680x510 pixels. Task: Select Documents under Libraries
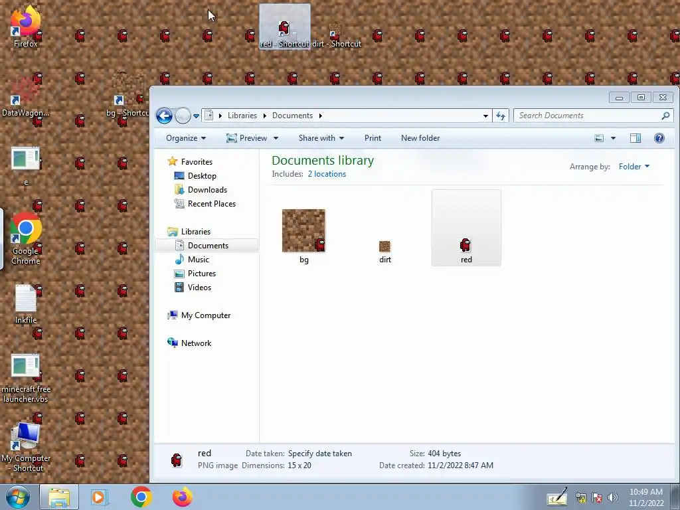click(x=207, y=246)
